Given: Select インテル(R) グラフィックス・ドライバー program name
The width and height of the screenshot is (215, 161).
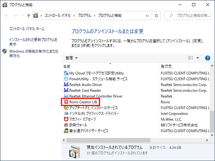Looking at the screenshot, I should pyautogui.click(x=94, y=113).
